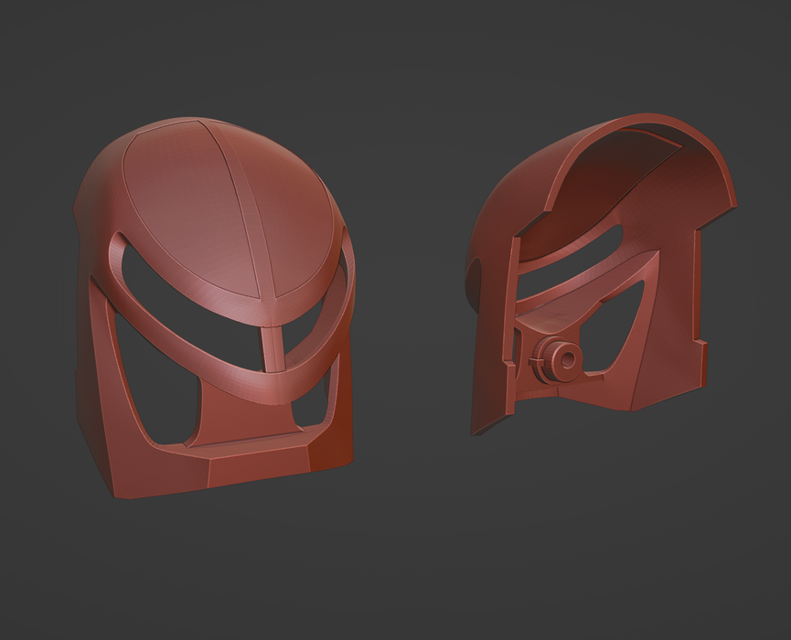Click the vertical center ridge on left mask forehead

tap(245, 210)
